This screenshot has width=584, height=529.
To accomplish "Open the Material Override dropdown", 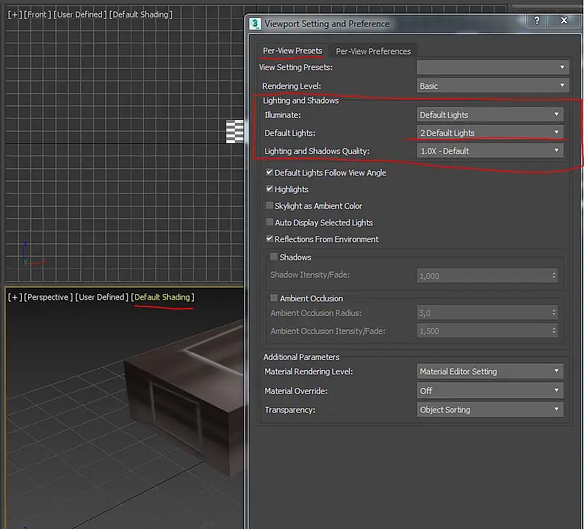I will (x=490, y=390).
